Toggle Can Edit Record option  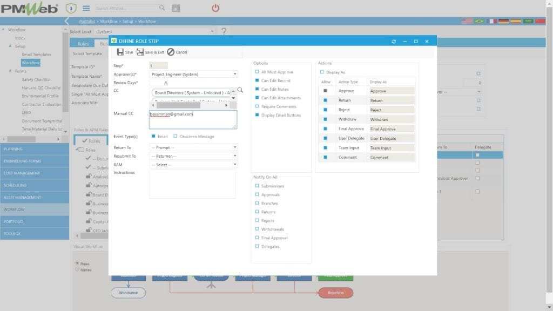point(257,80)
